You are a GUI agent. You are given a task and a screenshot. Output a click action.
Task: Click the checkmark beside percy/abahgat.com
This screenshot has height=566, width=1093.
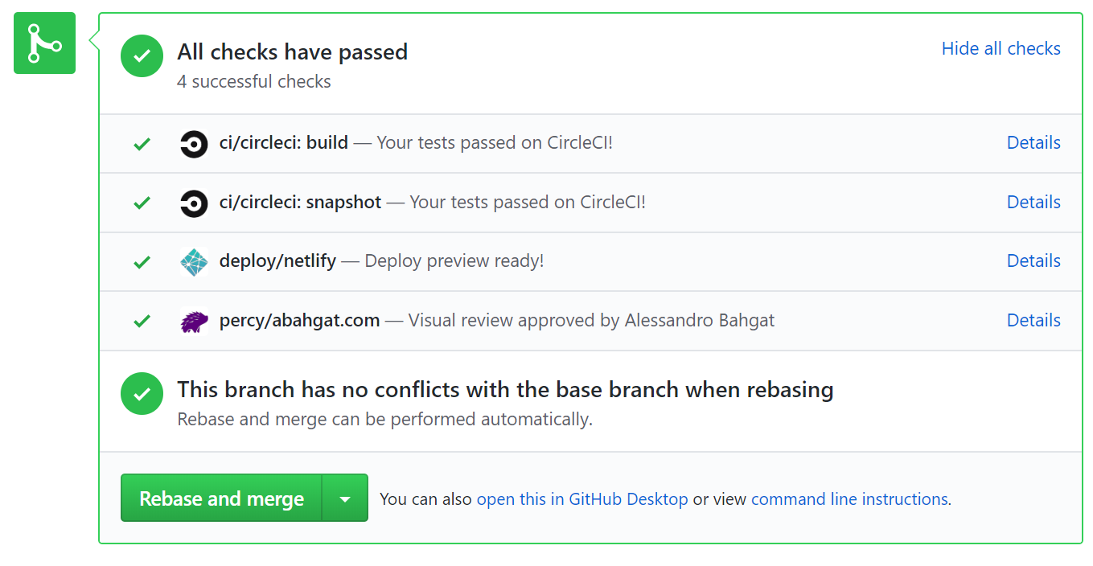(x=142, y=320)
